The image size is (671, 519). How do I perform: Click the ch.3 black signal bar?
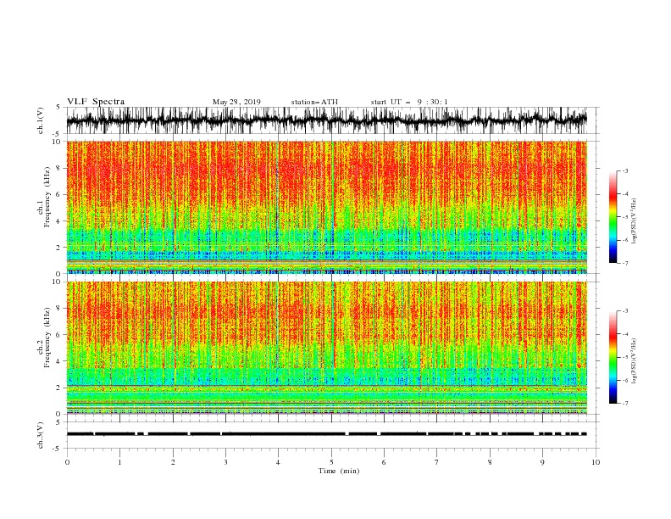tap(326, 434)
